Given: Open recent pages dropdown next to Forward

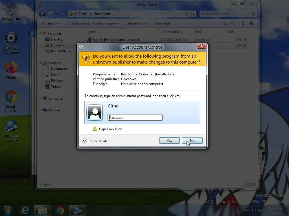Looking at the screenshot, I should [56, 14].
